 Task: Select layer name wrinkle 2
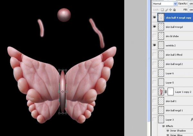170,45
